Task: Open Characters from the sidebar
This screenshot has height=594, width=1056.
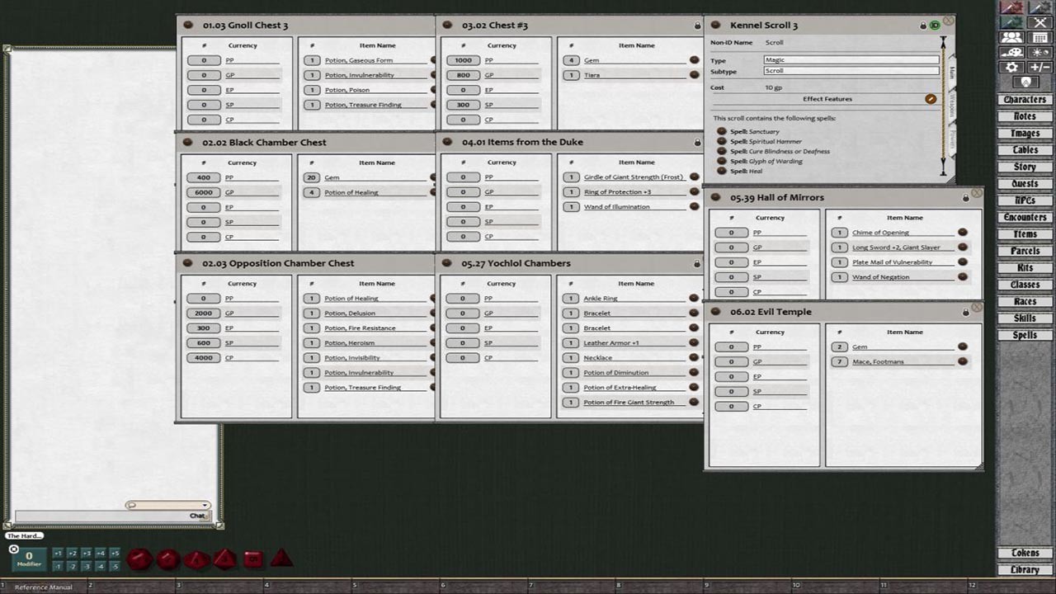Action: point(1024,99)
